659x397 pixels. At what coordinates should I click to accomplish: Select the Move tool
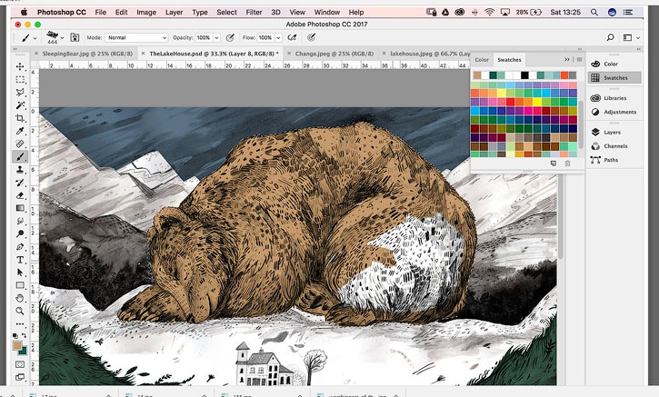coord(20,66)
